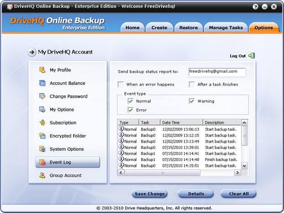Click the Clear All button

click(238, 194)
